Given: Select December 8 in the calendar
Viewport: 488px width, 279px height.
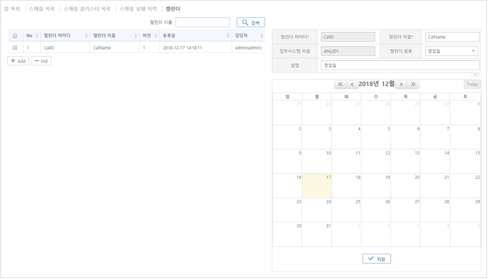Looking at the screenshot, I should click(x=465, y=137).
